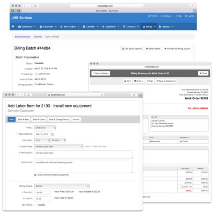Click forward arrow in main Safari window
Screen dimensions: 214x214
[29, 6]
